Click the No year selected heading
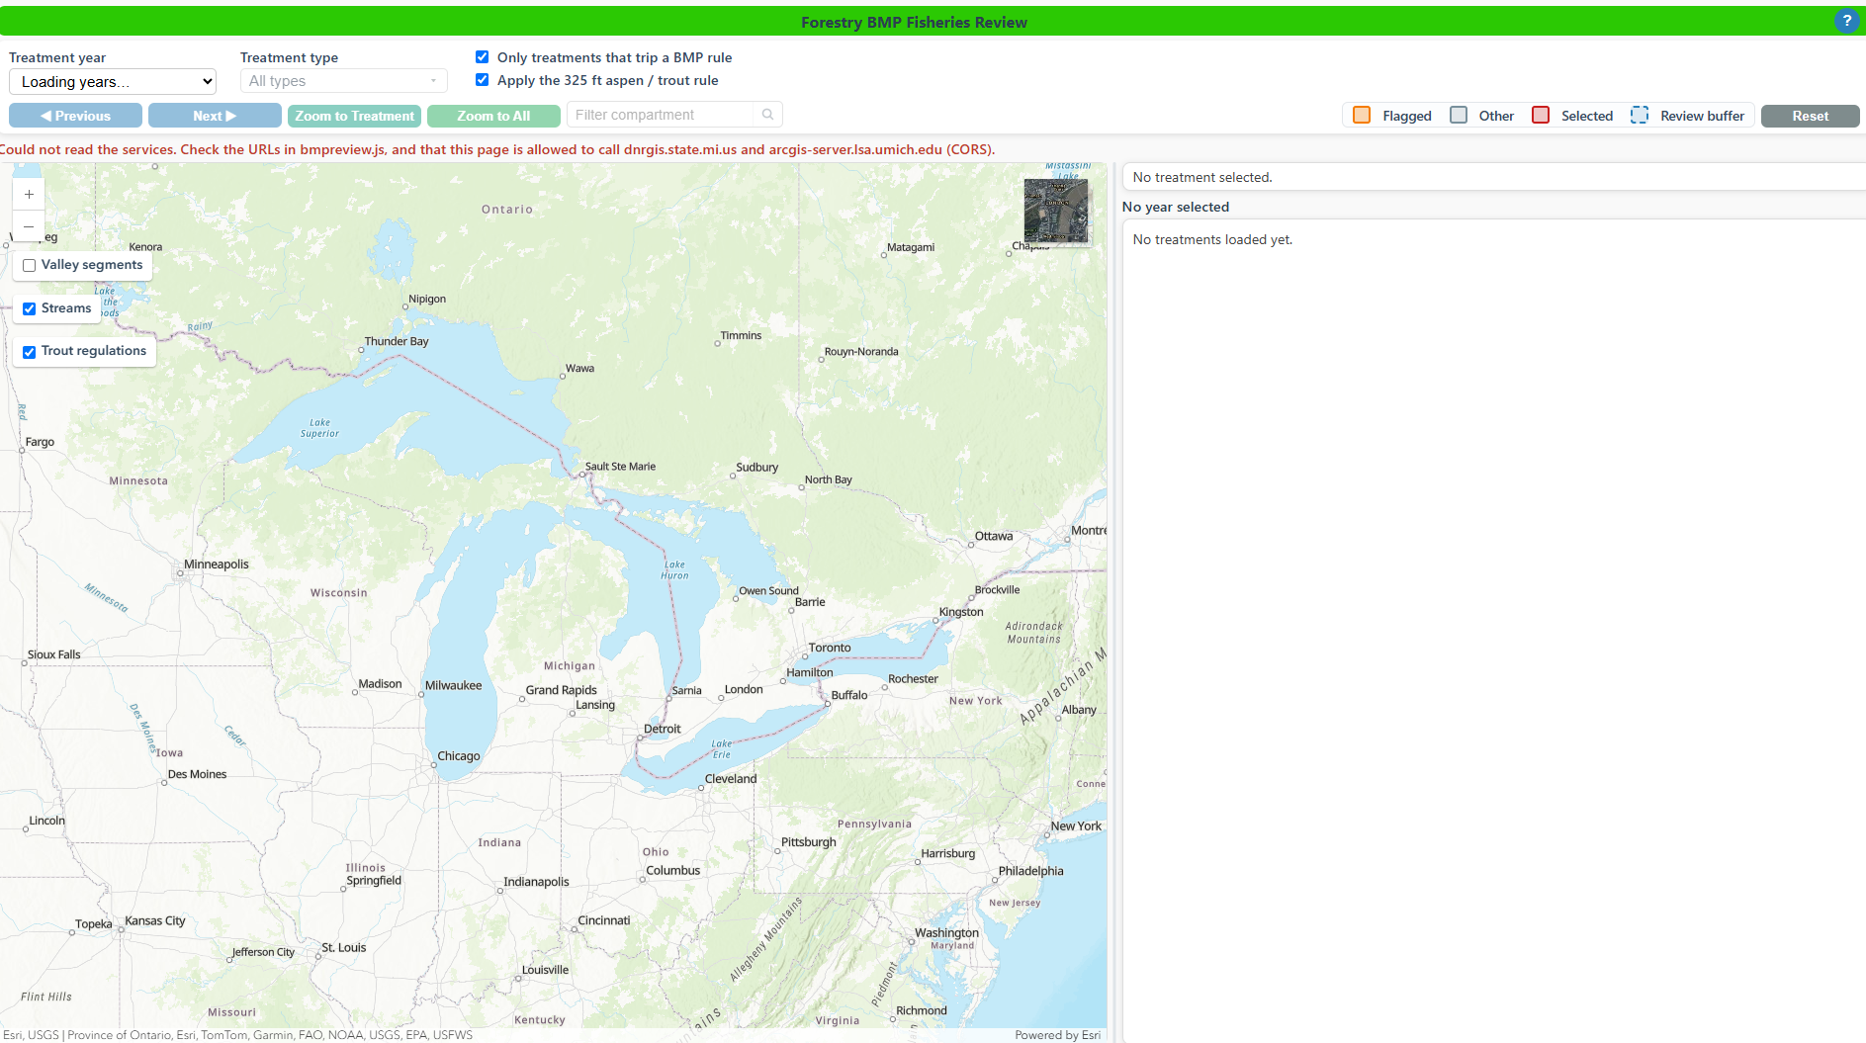 click(1176, 207)
